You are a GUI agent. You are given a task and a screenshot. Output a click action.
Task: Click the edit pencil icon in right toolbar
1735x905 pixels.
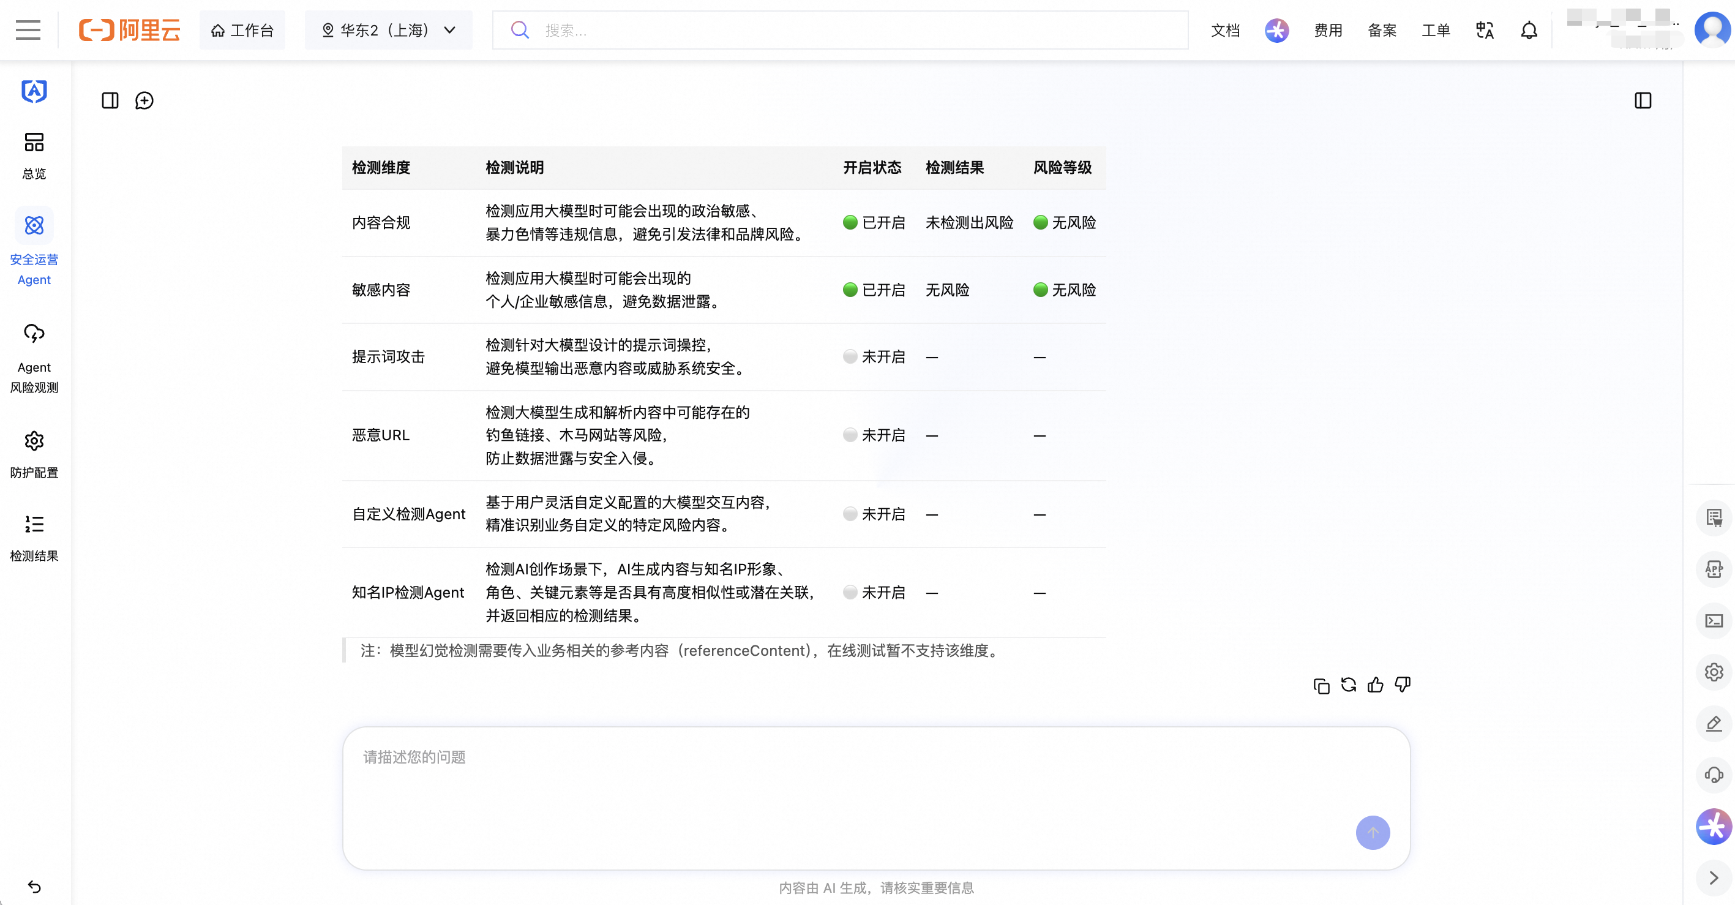pyautogui.click(x=1714, y=723)
